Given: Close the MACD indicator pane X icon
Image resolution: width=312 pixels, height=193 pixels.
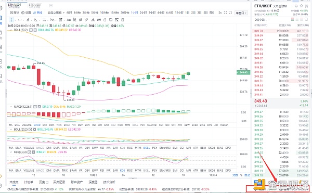Looking at the screenshot, I should [39, 107].
